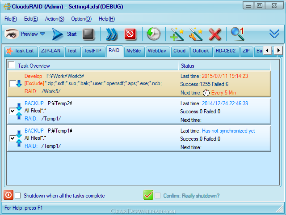Click the sync arrows icon on Temp2 task
Screen dimensions: 286x215
tap(19, 111)
